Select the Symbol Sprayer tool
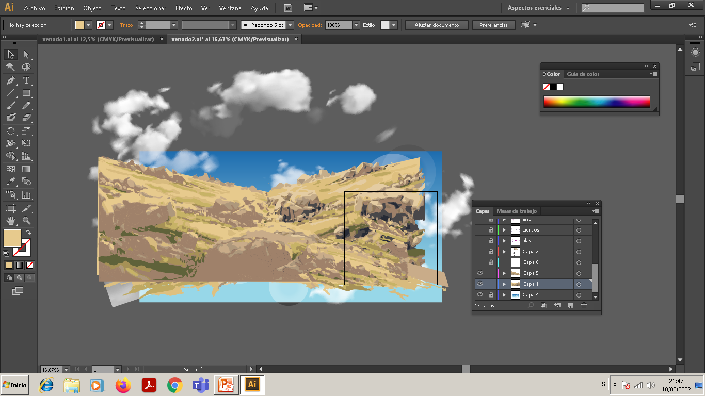 [x=10, y=195]
